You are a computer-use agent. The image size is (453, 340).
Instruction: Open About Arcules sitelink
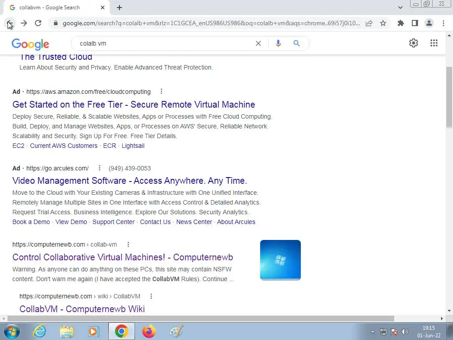click(x=236, y=222)
